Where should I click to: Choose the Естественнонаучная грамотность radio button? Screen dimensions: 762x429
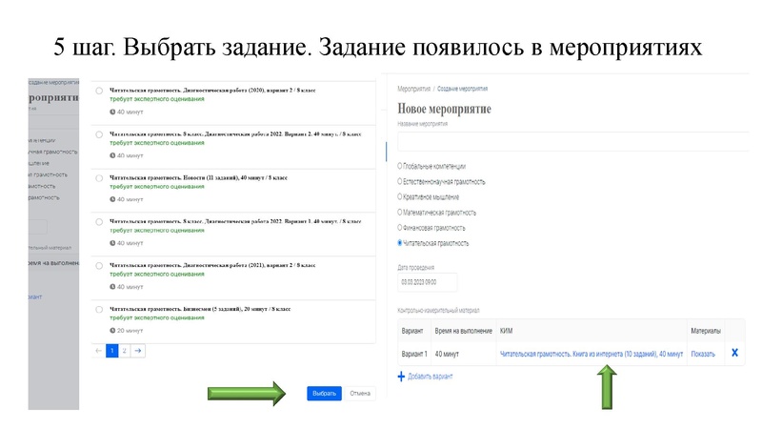(400, 181)
